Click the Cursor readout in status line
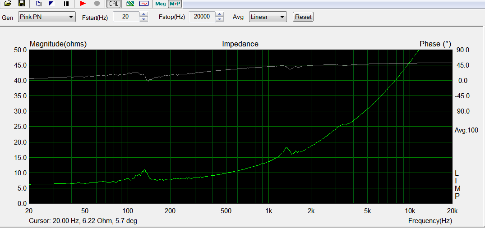Screen dimensions: 485x228 83,221
